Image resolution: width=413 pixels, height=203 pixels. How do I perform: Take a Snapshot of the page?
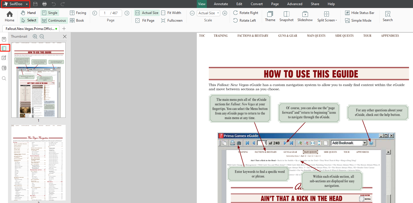coord(286,17)
